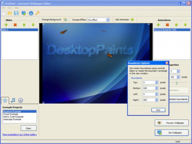Adjust the Right boundary spinner arrows

click(x=157, y=100)
